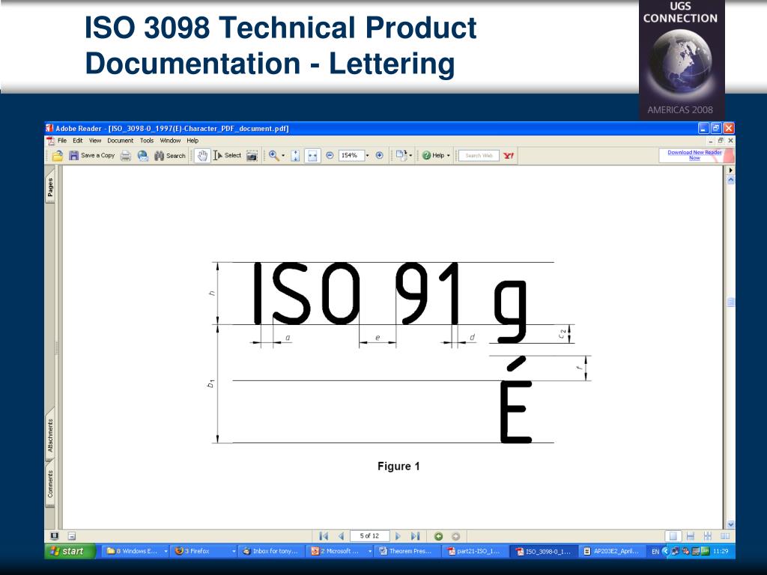The width and height of the screenshot is (767, 575).
Task: Switch to Windows Explorer taskbar group
Action: (136, 551)
